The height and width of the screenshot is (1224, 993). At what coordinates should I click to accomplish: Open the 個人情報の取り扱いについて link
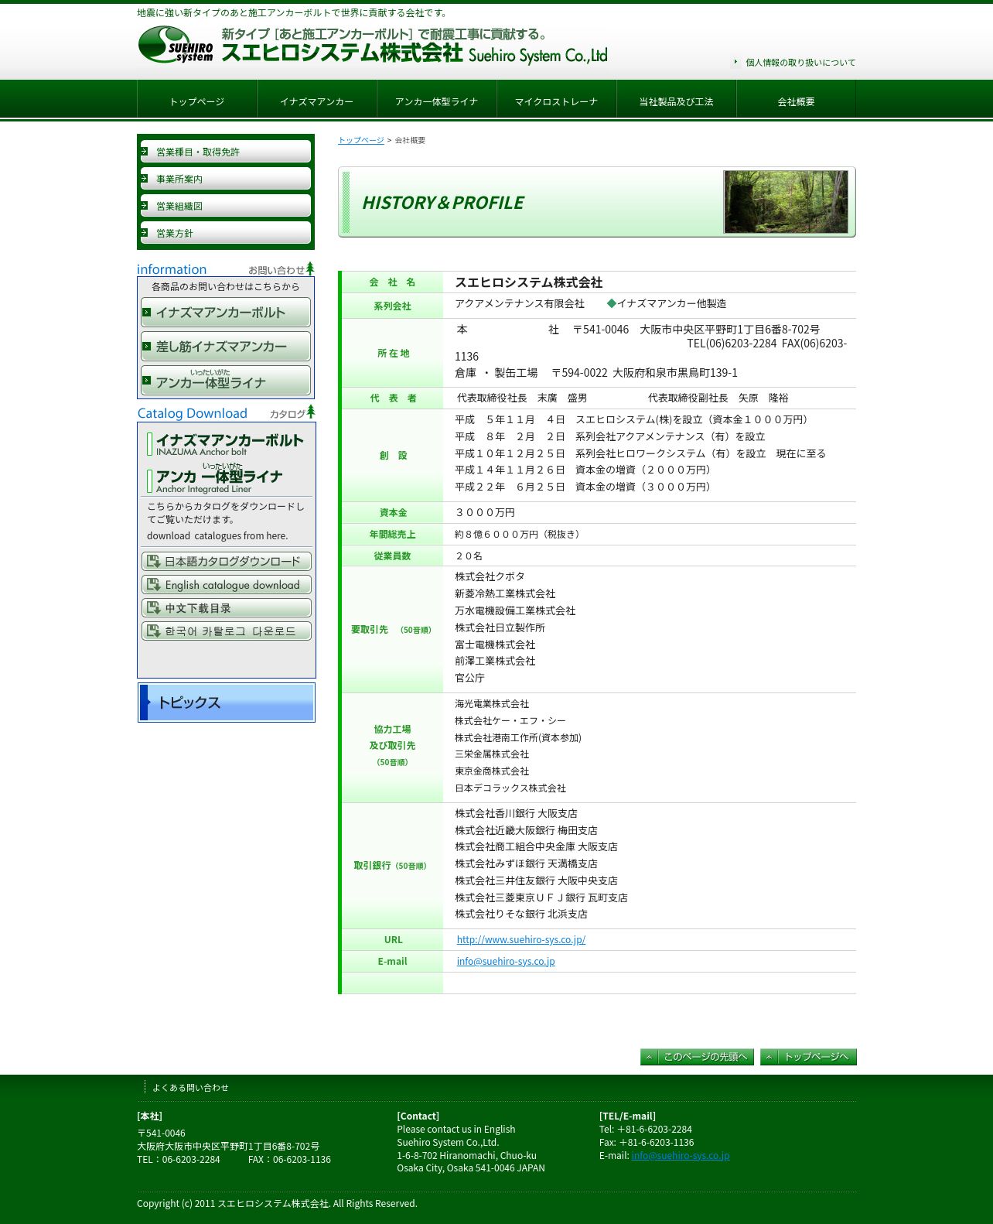coord(800,63)
